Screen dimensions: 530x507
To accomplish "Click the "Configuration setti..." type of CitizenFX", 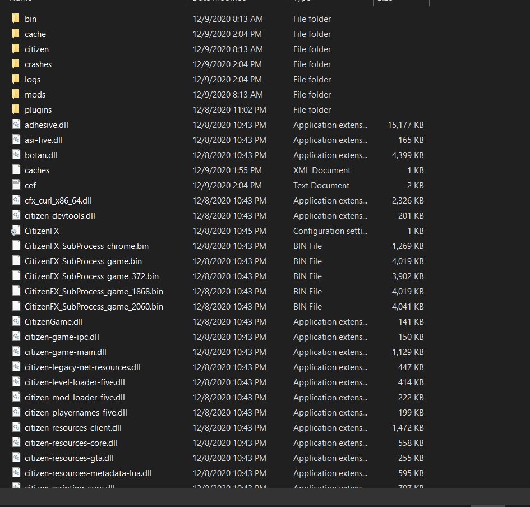I will (x=330, y=231).
